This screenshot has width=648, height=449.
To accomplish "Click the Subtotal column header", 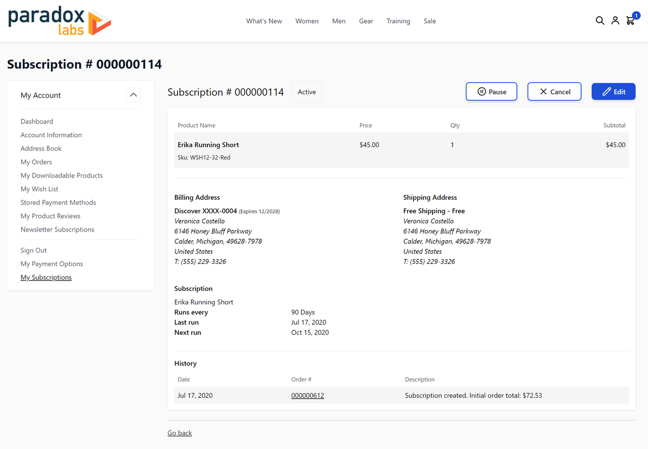I will pos(615,125).
